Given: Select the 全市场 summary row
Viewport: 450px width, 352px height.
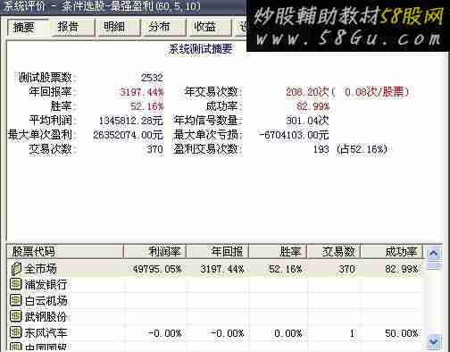Looking at the screenshot, I should point(215,269).
